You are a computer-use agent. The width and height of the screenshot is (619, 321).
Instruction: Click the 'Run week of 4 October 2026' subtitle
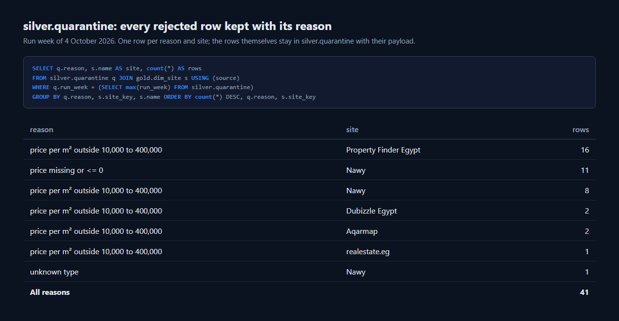pos(219,41)
